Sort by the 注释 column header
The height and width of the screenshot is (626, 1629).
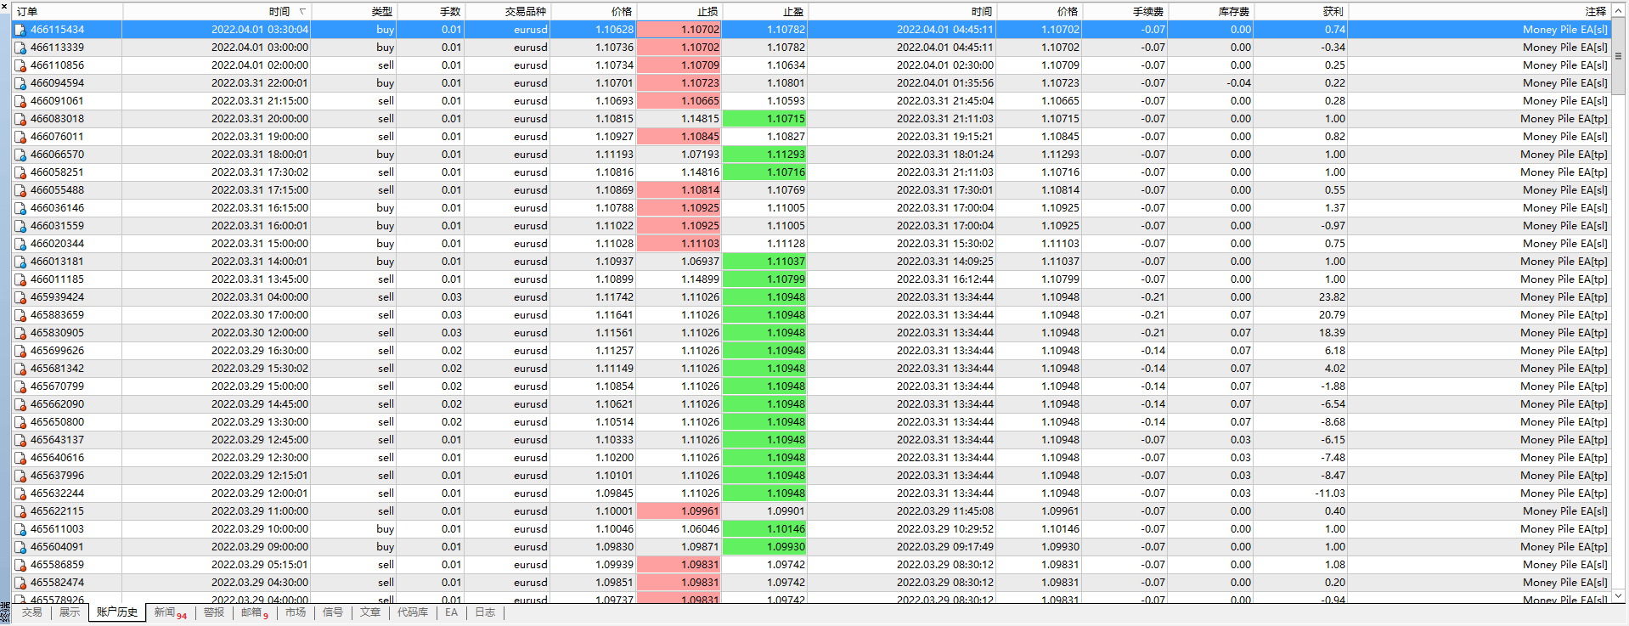tap(1479, 12)
